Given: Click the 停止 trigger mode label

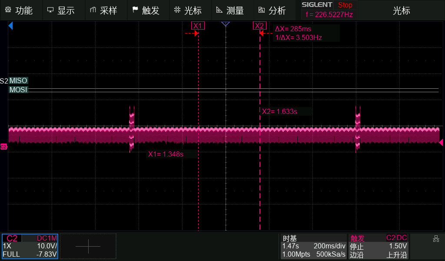Looking at the screenshot, I should point(356,247).
